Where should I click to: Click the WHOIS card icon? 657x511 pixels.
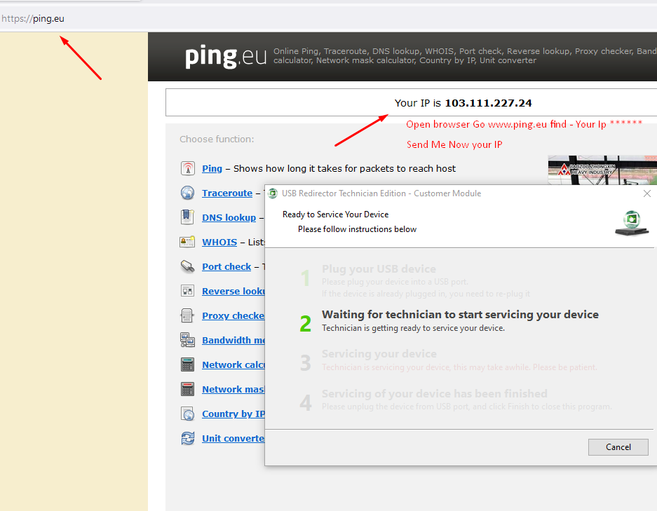(187, 242)
